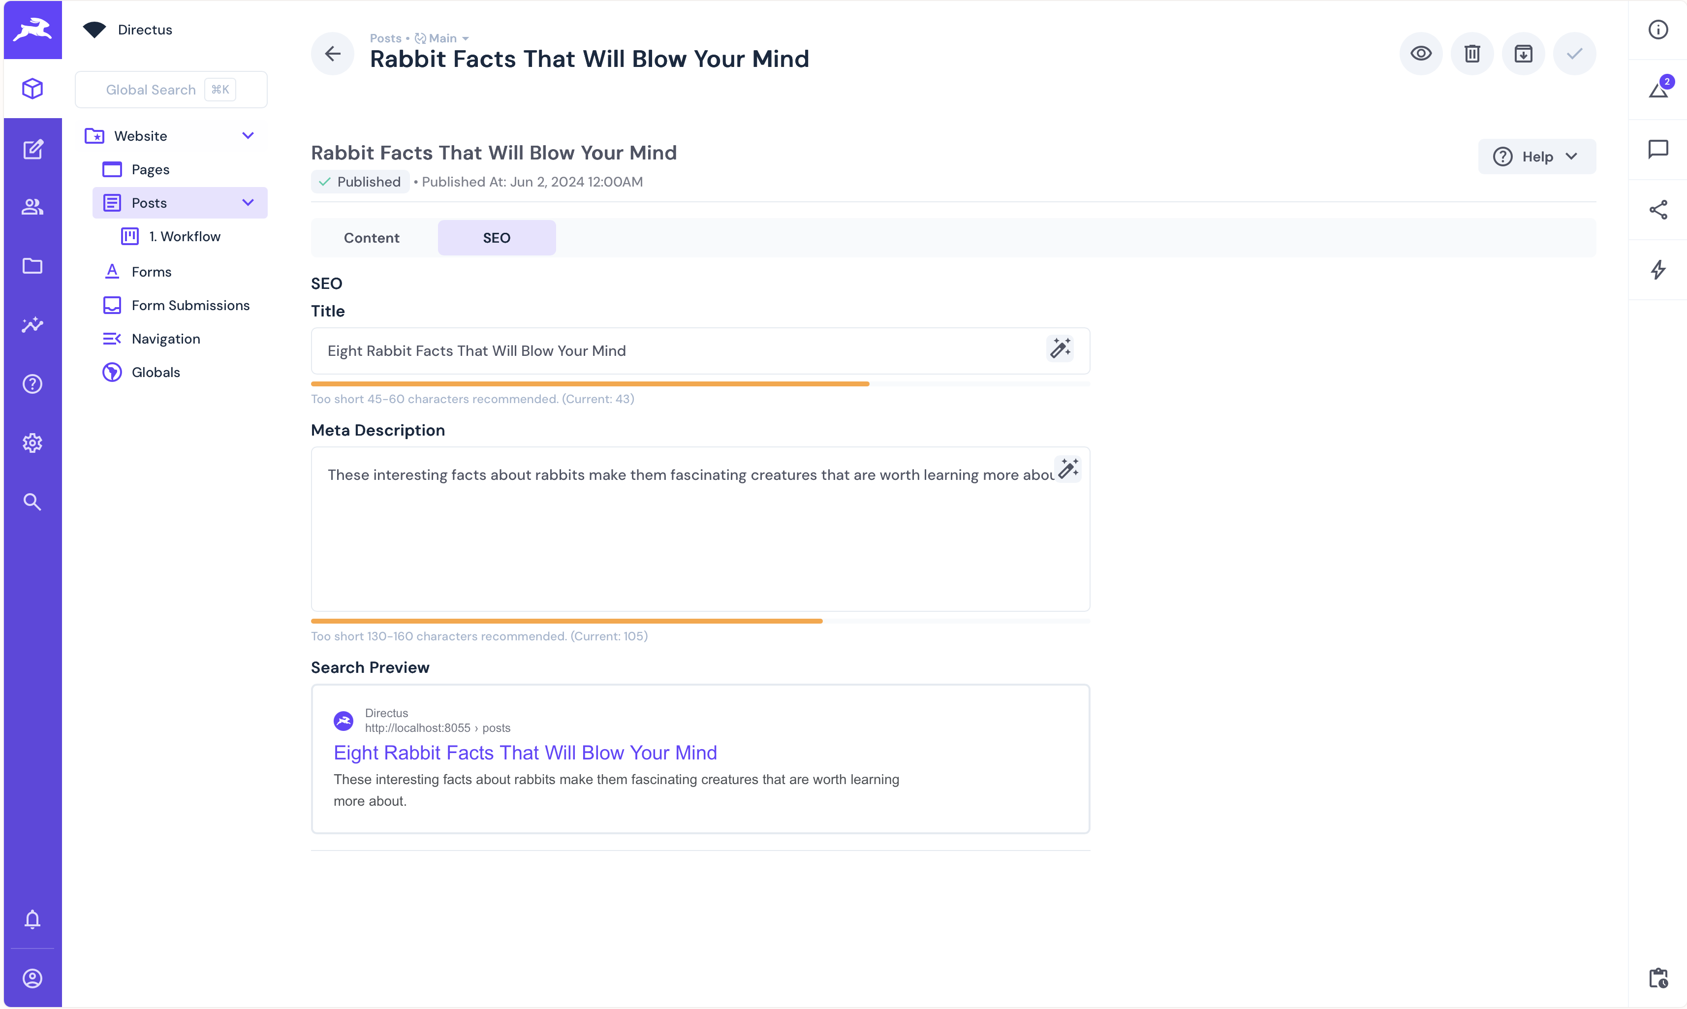Viewport: 1687px width, 1009px height.
Task: Switch to the Content tab
Action: pyautogui.click(x=372, y=237)
